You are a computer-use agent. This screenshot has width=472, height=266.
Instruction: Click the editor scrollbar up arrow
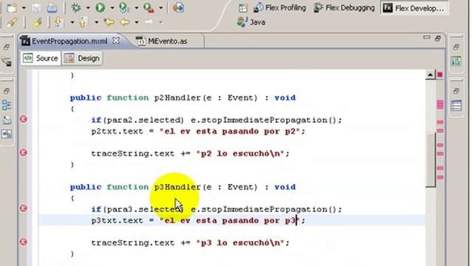[x=430, y=75]
